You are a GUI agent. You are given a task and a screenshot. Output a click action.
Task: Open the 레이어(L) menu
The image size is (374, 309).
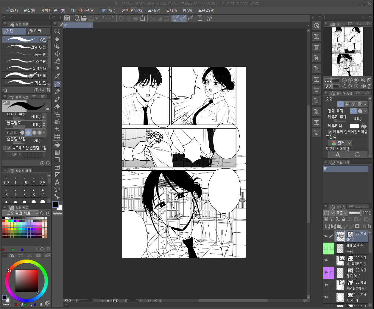pos(108,10)
